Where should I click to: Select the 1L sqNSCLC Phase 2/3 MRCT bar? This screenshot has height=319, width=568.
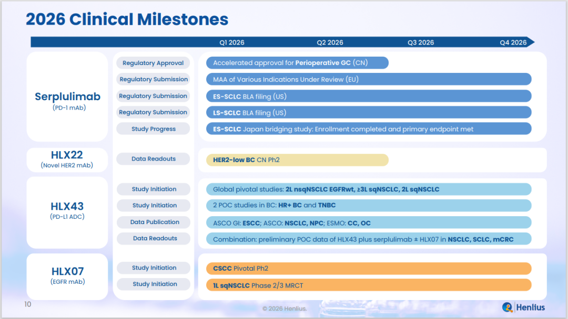[x=369, y=285]
